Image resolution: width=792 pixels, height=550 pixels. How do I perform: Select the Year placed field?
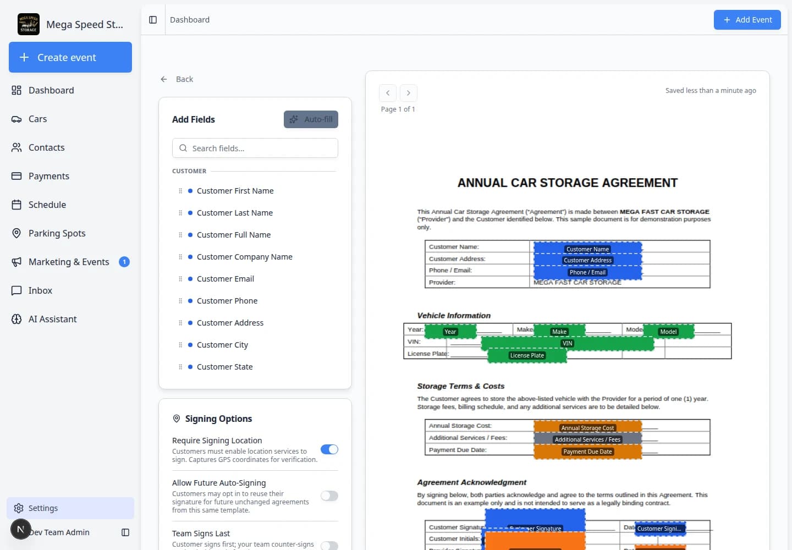point(450,331)
